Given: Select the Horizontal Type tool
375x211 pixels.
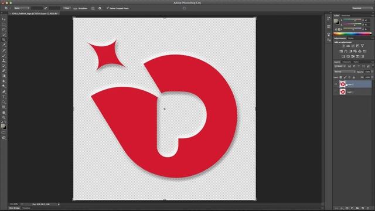Looking at the screenshot, I should pos(4,97).
